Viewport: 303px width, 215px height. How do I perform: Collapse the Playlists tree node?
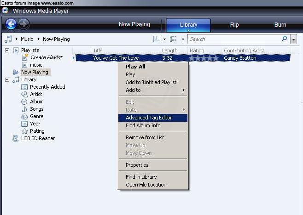tap(7, 51)
